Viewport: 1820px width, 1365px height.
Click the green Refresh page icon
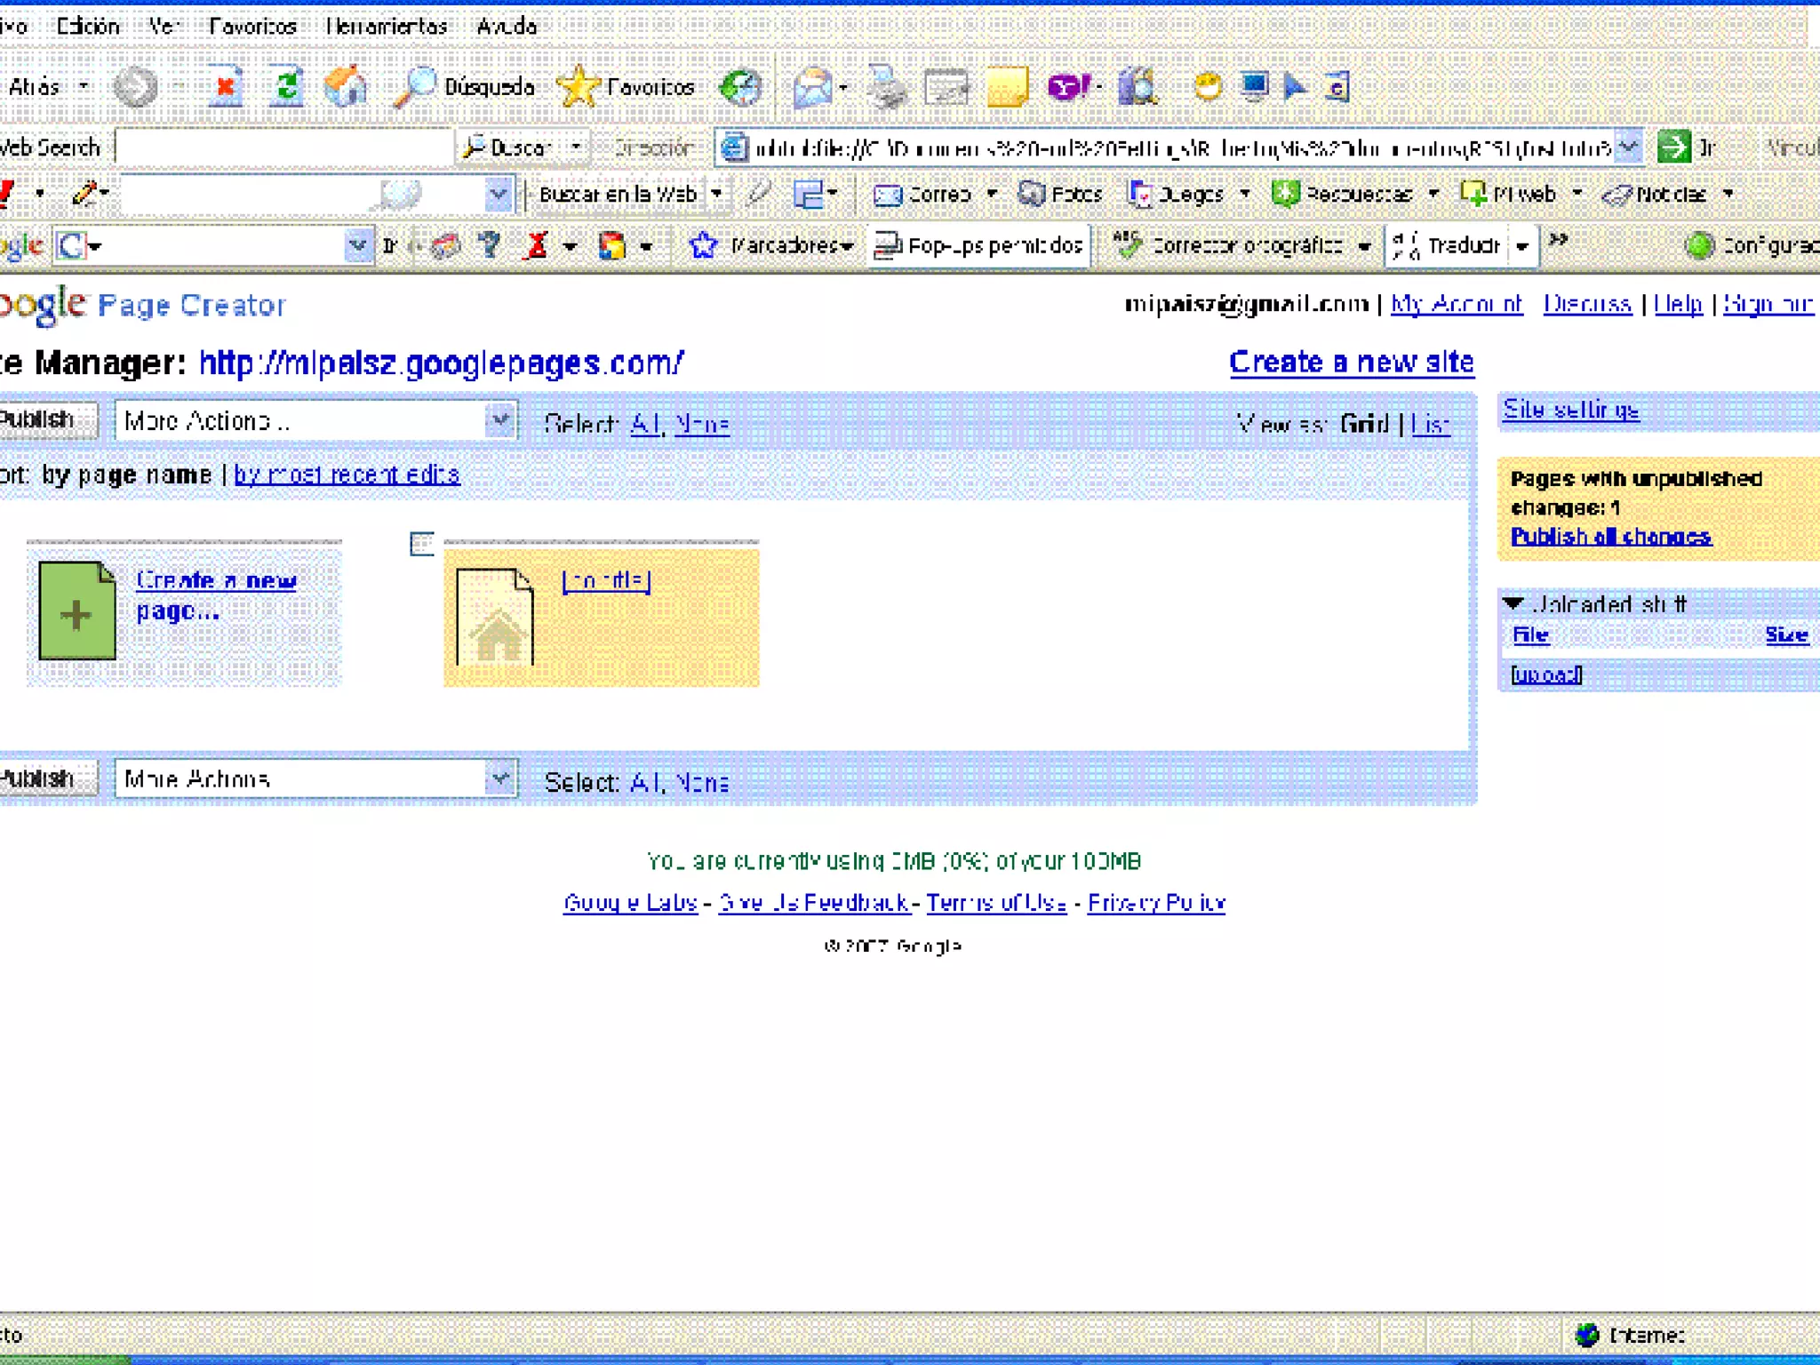286,87
